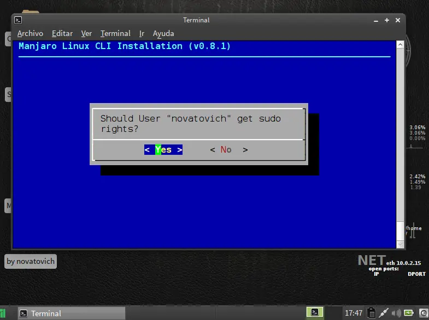Screen dimensions: 429x320
Task: Open the Terminal menu in menu bar
Action: coord(115,33)
